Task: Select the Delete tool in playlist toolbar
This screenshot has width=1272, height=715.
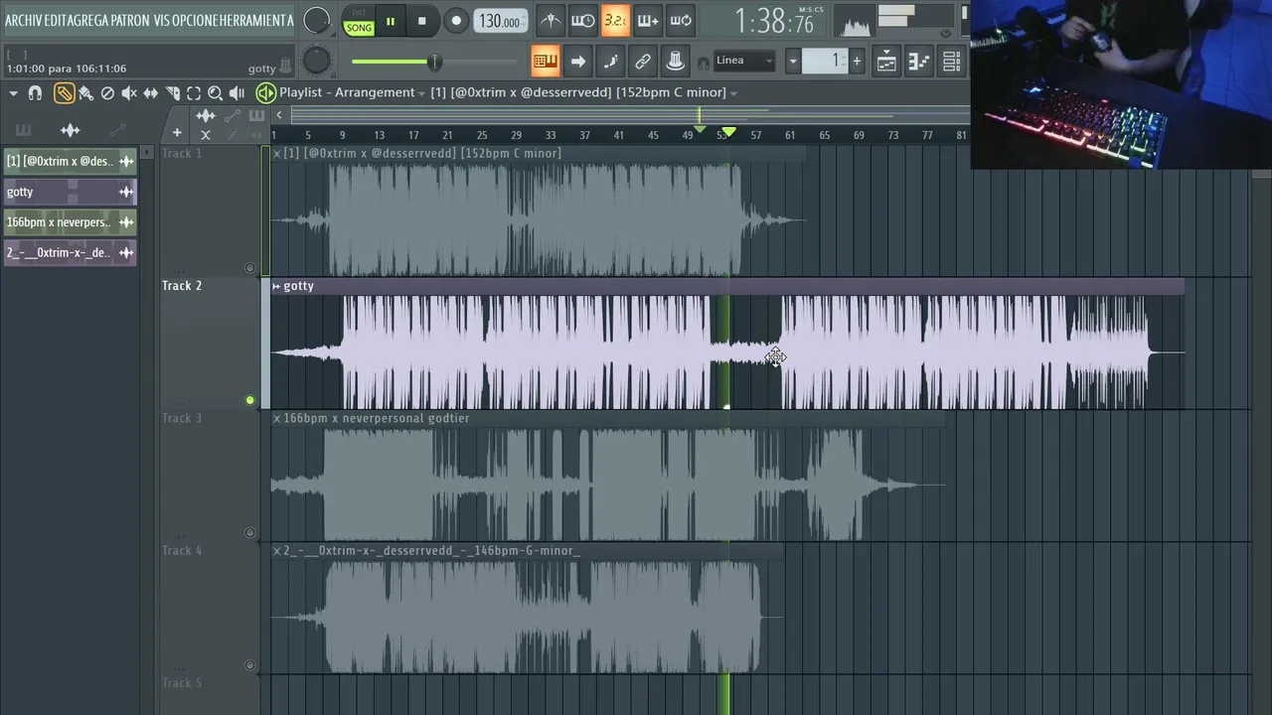Action: [107, 93]
